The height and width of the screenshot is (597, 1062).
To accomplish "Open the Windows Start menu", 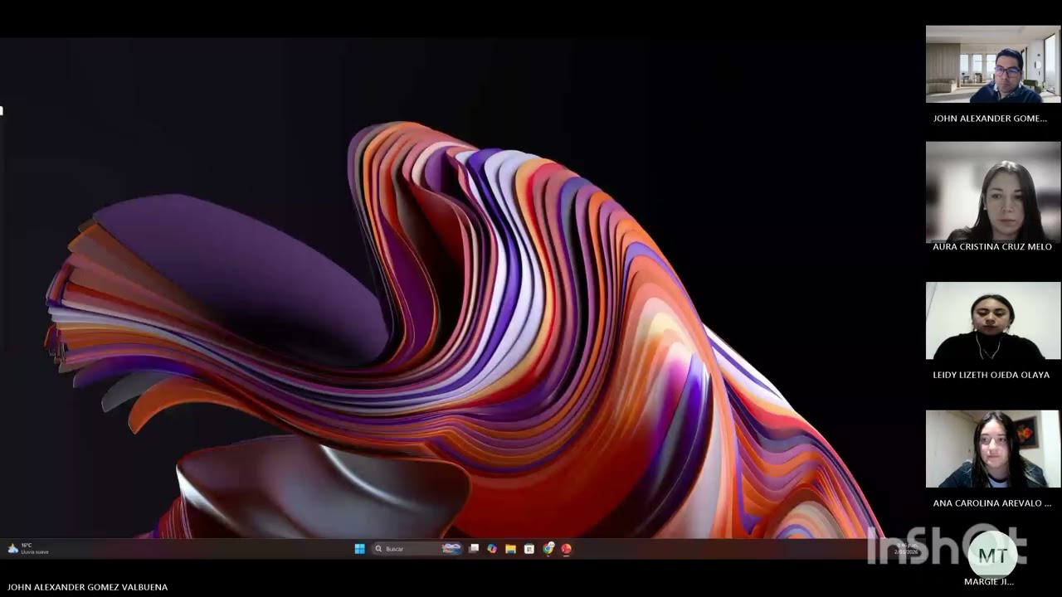I will (360, 548).
